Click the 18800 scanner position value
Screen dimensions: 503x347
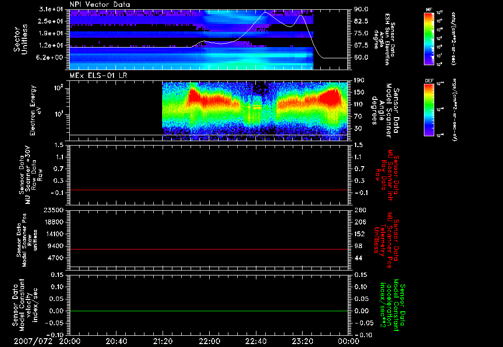pyautogui.click(x=54, y=222)
